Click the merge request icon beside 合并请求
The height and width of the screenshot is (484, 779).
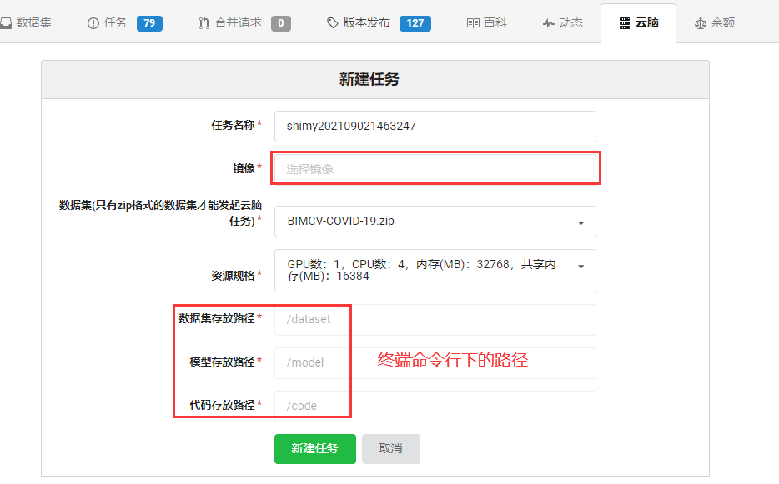tap(204, 23)
